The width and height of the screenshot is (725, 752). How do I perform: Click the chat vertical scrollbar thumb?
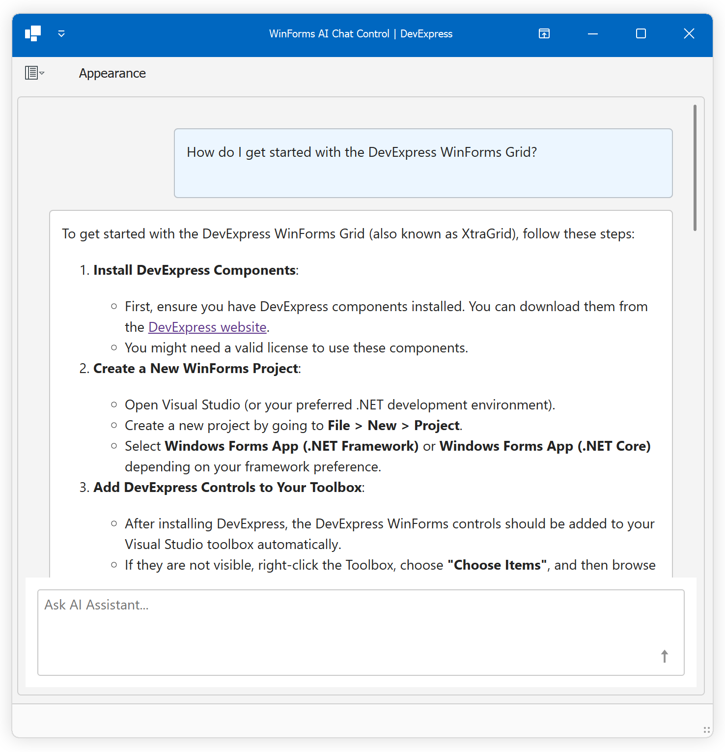pos(695,167)
